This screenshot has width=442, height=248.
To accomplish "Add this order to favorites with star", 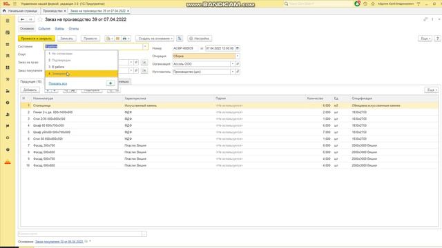I will 40,19.
